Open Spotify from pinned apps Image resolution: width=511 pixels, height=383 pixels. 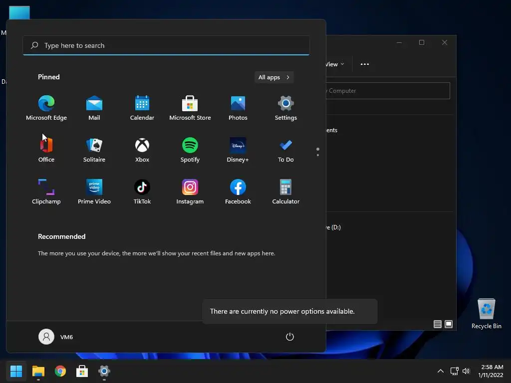(190, 150)
